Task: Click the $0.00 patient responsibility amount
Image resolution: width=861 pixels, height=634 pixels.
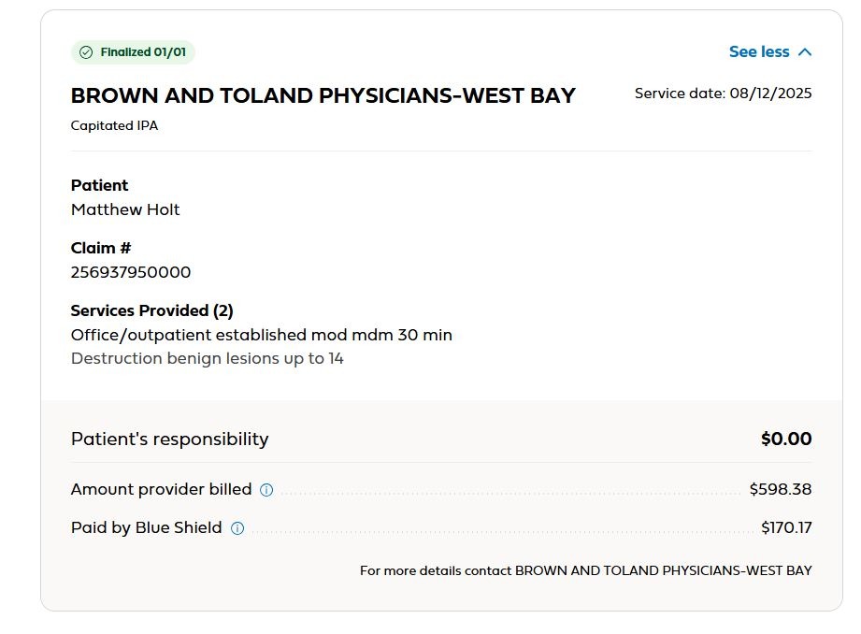Action: pyautogui.click(x=785, y=439)
